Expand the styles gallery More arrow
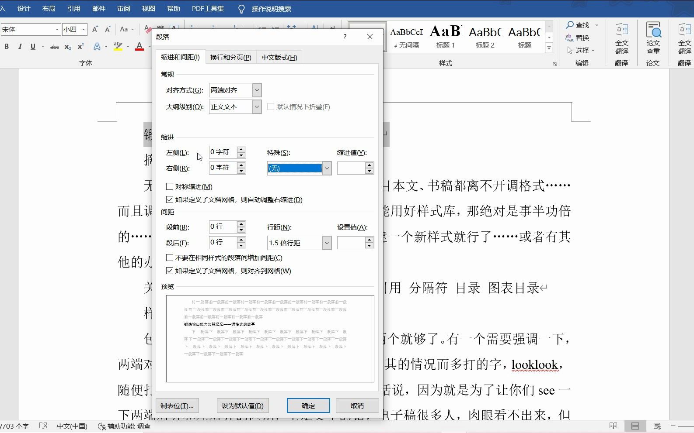 549,48
